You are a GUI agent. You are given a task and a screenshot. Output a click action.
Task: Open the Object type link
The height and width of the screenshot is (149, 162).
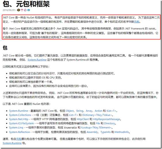click(70, 111)
